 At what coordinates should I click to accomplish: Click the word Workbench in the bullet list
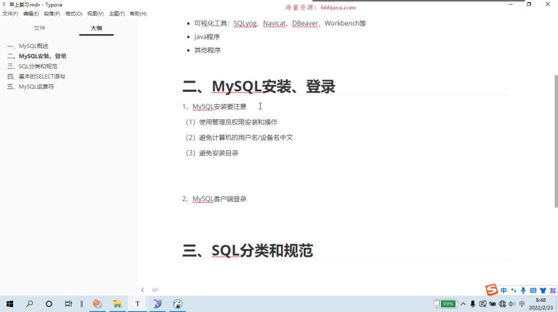341,23
